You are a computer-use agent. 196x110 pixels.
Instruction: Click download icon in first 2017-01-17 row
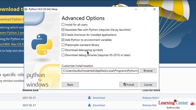pos(89,97)
